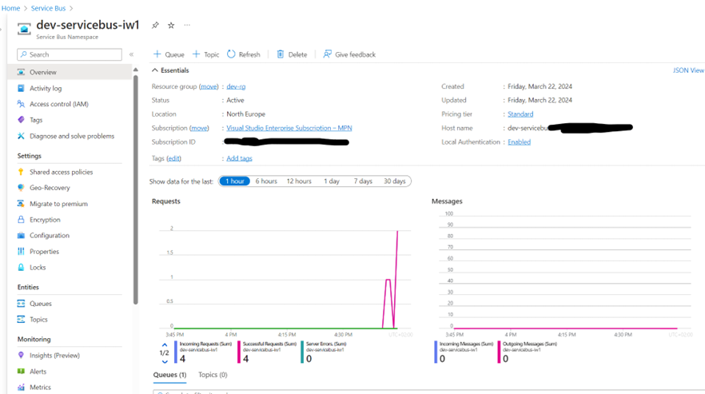Go to Service Bus in breadcrumb
705x394 pixels.
point(48,8)
